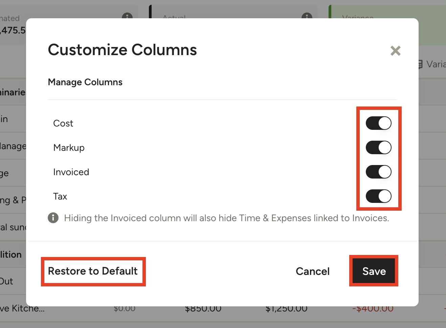
Task: Disable the Markup column toggle
Action: 378,147
